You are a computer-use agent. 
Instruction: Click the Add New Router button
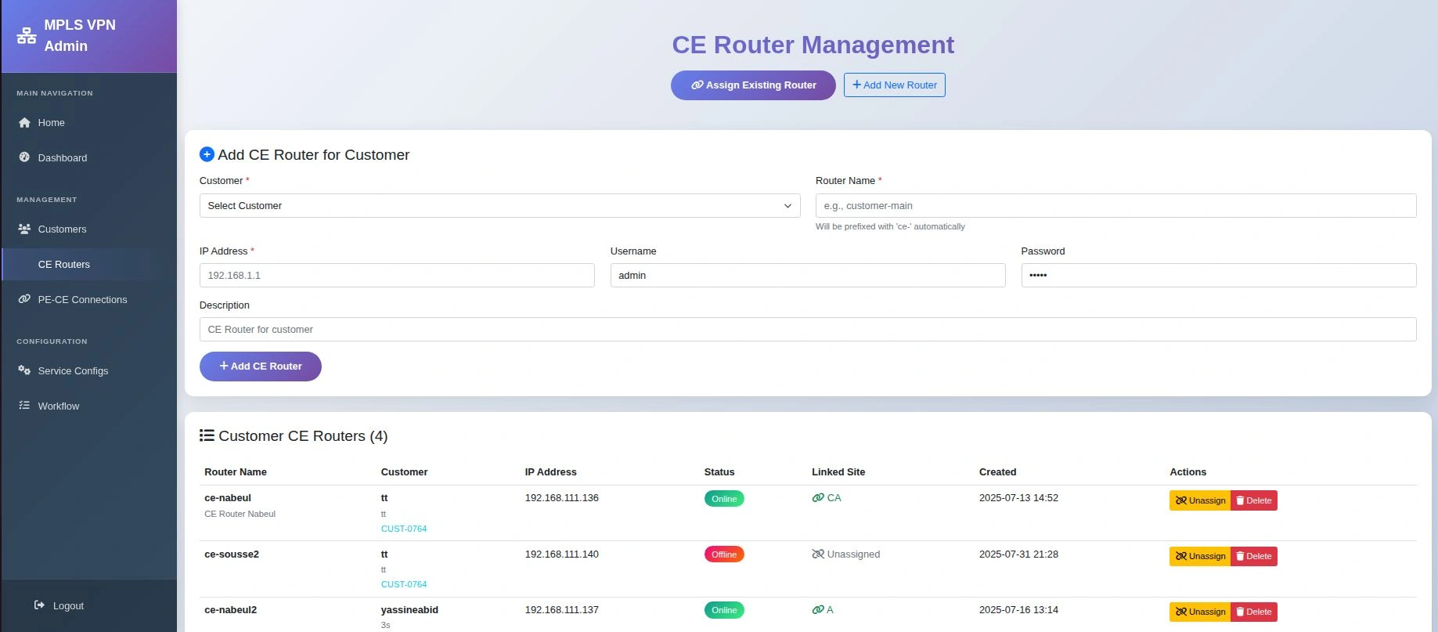pos(895,85)
